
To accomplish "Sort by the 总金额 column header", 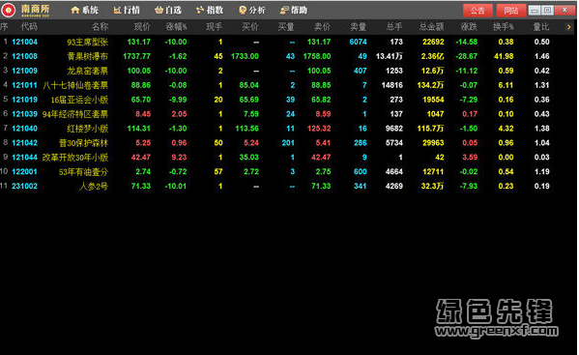I will point(432,26).
